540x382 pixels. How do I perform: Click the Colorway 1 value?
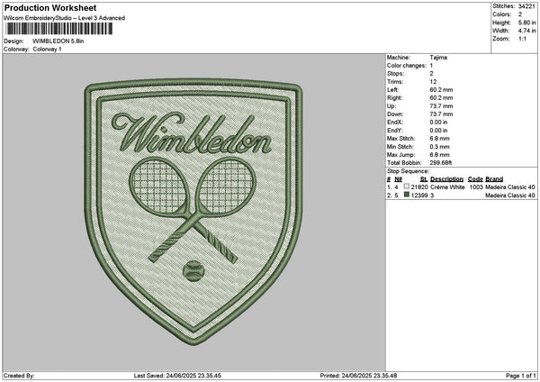point(48,49)
